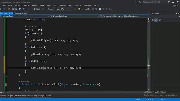
Task: Click the vertical scrollbar down arrow
Action: (x=148, y=90)
